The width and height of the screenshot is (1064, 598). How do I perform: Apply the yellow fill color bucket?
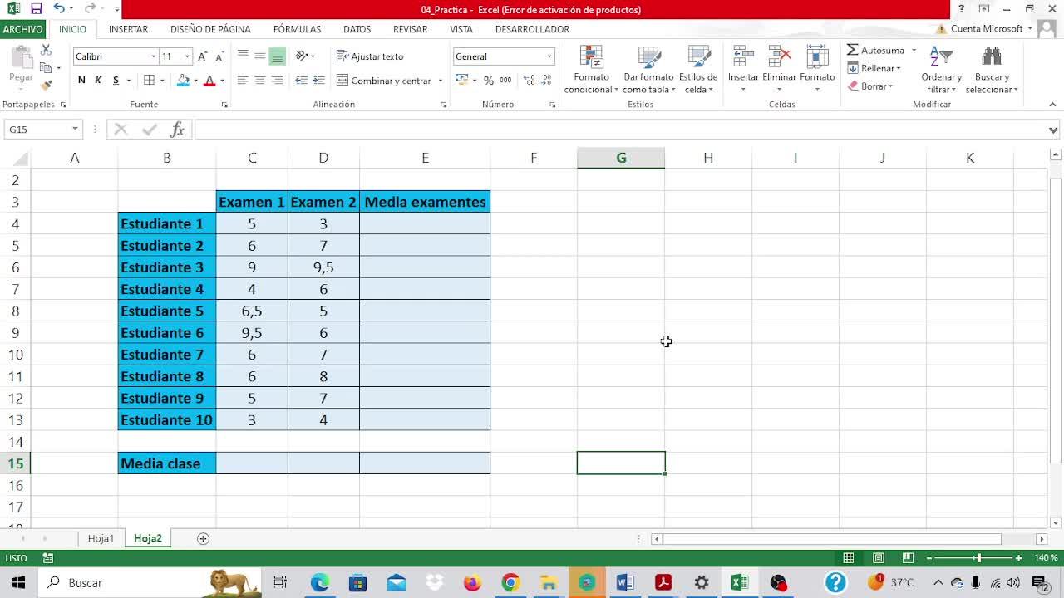pyautogui.click(x=183, y=81)
